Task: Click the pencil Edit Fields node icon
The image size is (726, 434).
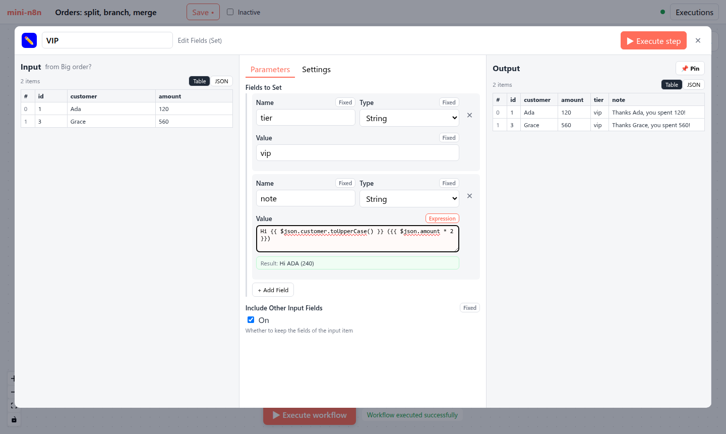Action: point(29,40)
